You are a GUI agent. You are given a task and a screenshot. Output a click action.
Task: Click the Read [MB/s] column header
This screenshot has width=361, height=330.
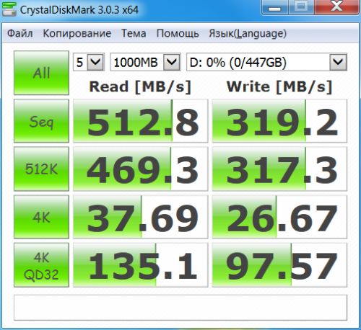140,86
